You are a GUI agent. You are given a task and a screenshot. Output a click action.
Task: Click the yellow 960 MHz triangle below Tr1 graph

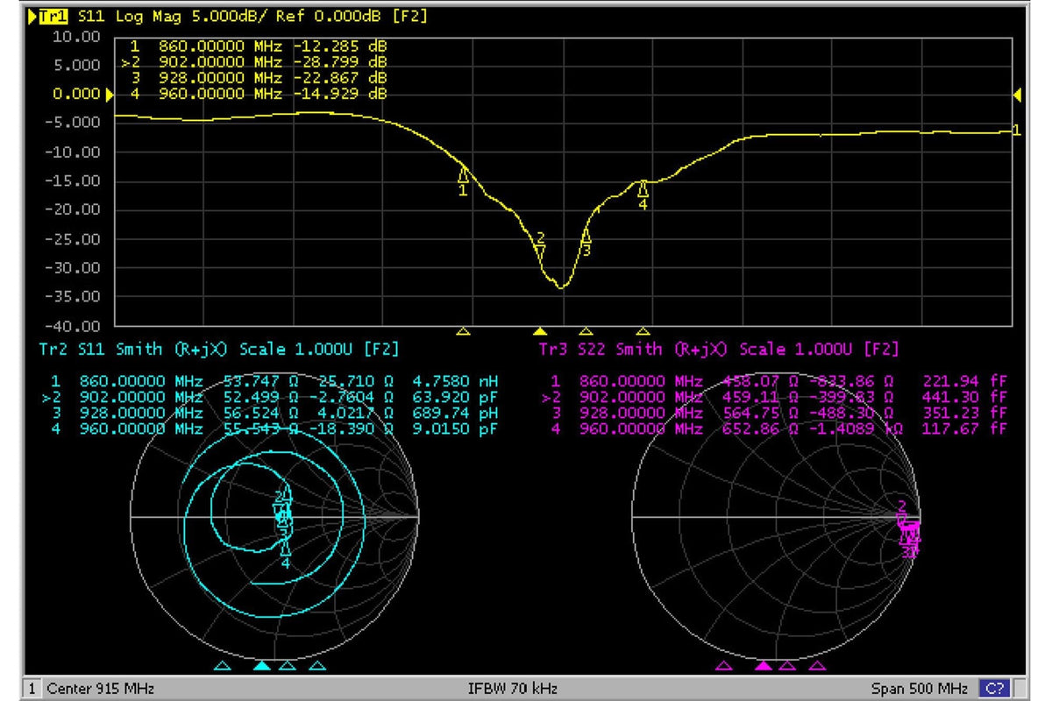coord(643,331)
